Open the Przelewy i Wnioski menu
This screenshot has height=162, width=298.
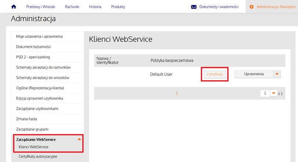coord(41,7)
